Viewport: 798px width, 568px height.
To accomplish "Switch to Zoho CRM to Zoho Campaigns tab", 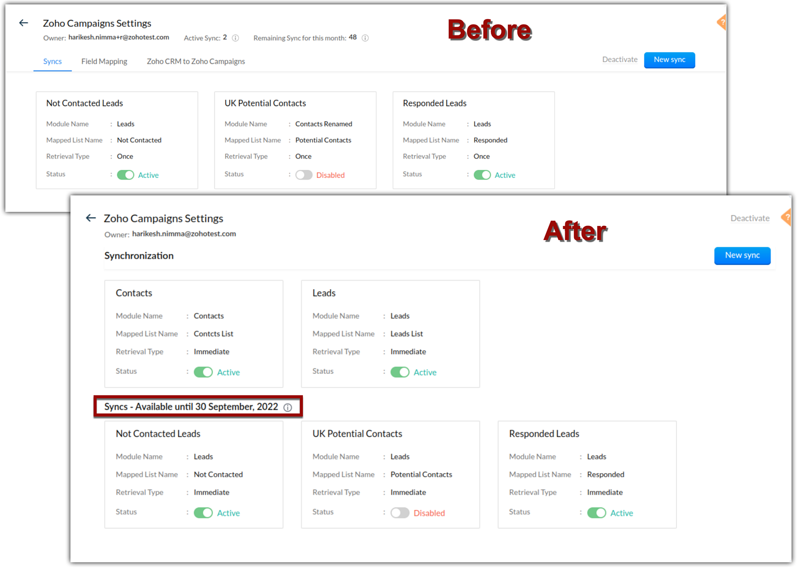I will (196, 61).
